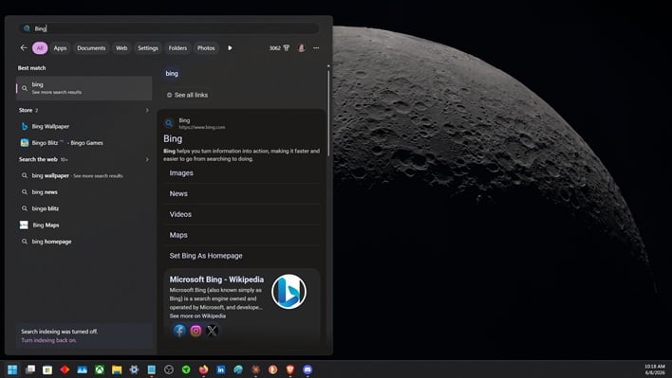Launch Brave browser from taskbar
Image resolution: width=672 pixels, height=378 pixels.
290,369
